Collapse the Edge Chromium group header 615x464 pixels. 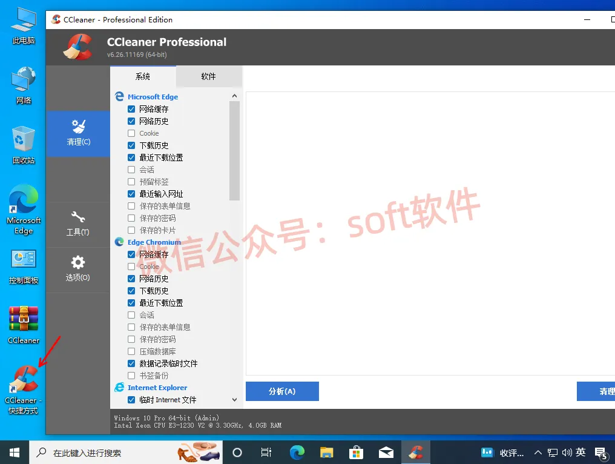tap(154, 242)
